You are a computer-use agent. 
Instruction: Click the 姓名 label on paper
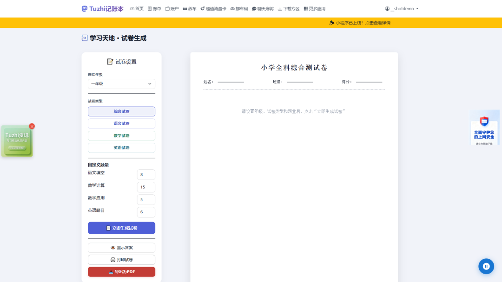point(208,82)
